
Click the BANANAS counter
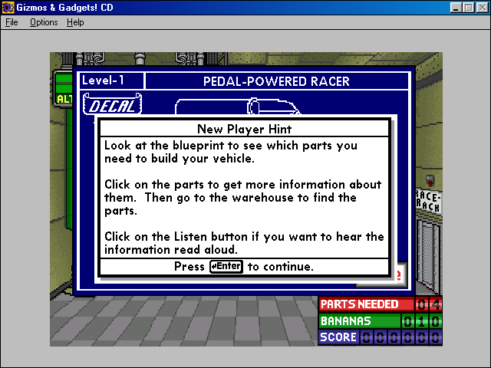coord(381,320)
